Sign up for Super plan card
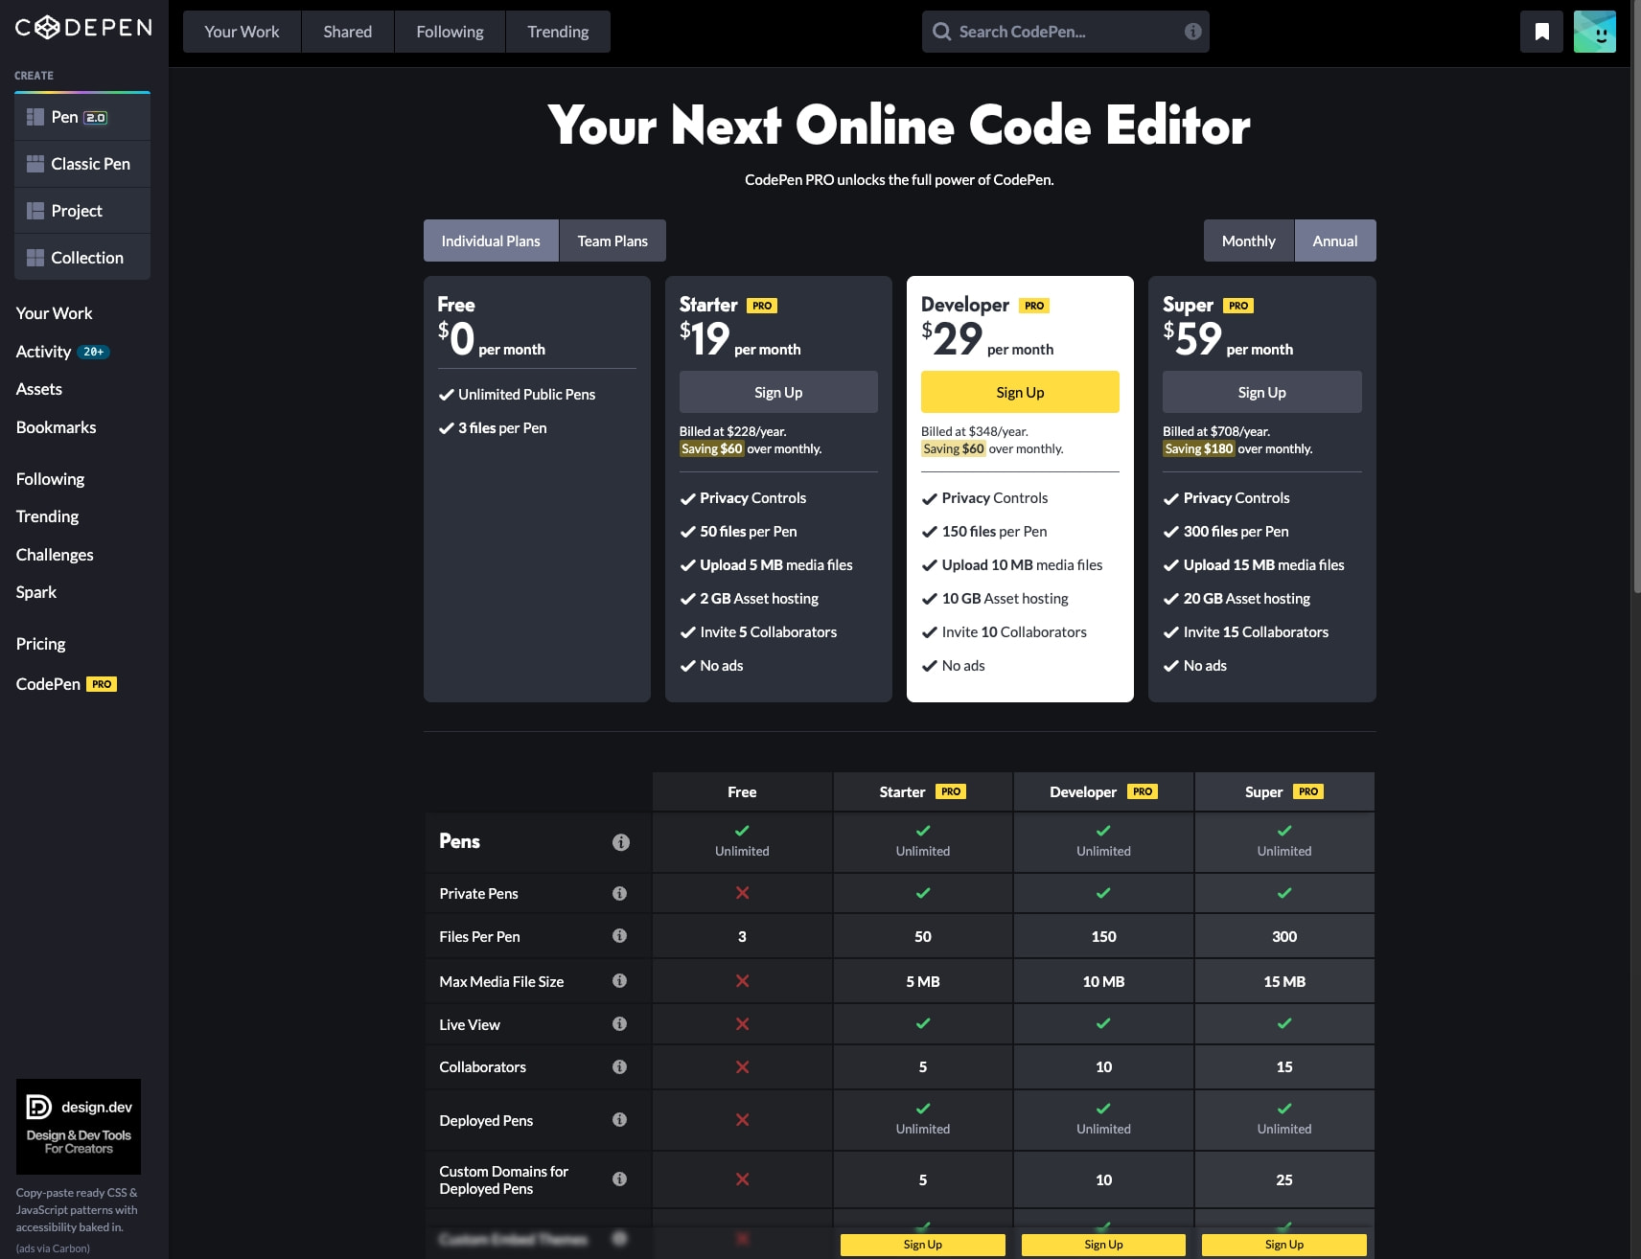Viewport: 1641px width, 1259px height. coord(1261,392)
